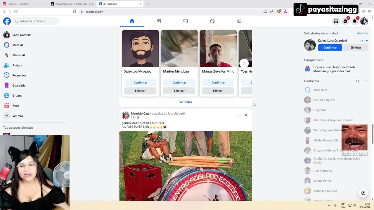Open browser hamburger menu

[x=370, y=12]
